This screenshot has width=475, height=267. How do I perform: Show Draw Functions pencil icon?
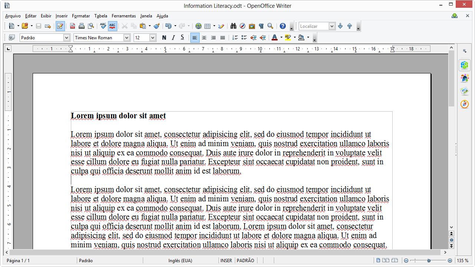221,26
